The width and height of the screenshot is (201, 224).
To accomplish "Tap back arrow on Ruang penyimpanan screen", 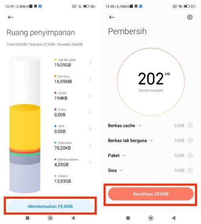I will 10,17.
